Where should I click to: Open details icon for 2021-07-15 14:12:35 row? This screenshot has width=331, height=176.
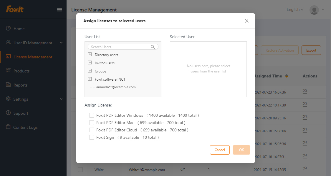(x=305, y=169)
